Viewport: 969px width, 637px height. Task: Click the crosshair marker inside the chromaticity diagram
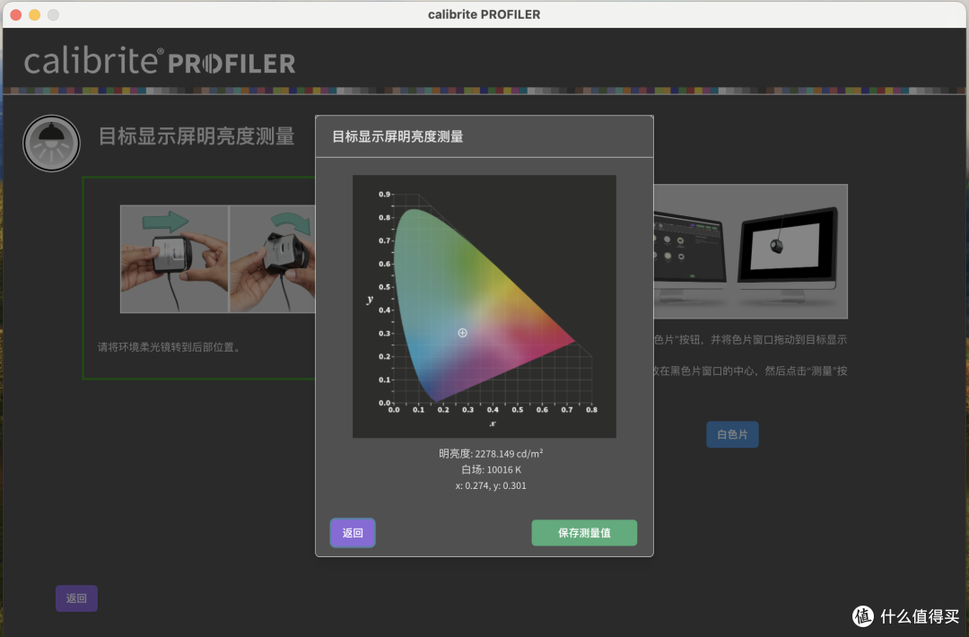coord(461,332)
